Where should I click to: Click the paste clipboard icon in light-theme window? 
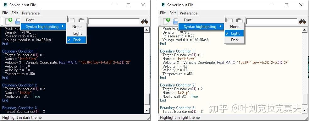pyautogui.click(x=239, y=21)
